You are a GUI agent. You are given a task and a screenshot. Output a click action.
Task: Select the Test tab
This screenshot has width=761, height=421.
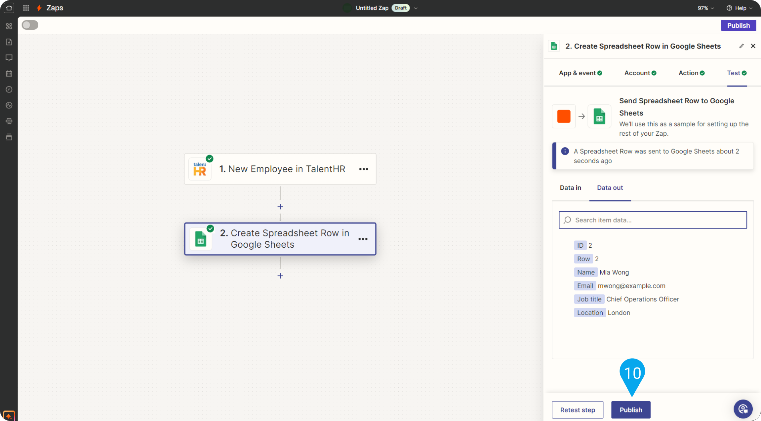[737, 73]
